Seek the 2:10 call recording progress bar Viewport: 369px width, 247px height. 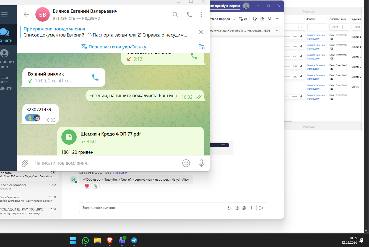click(287, 57)
